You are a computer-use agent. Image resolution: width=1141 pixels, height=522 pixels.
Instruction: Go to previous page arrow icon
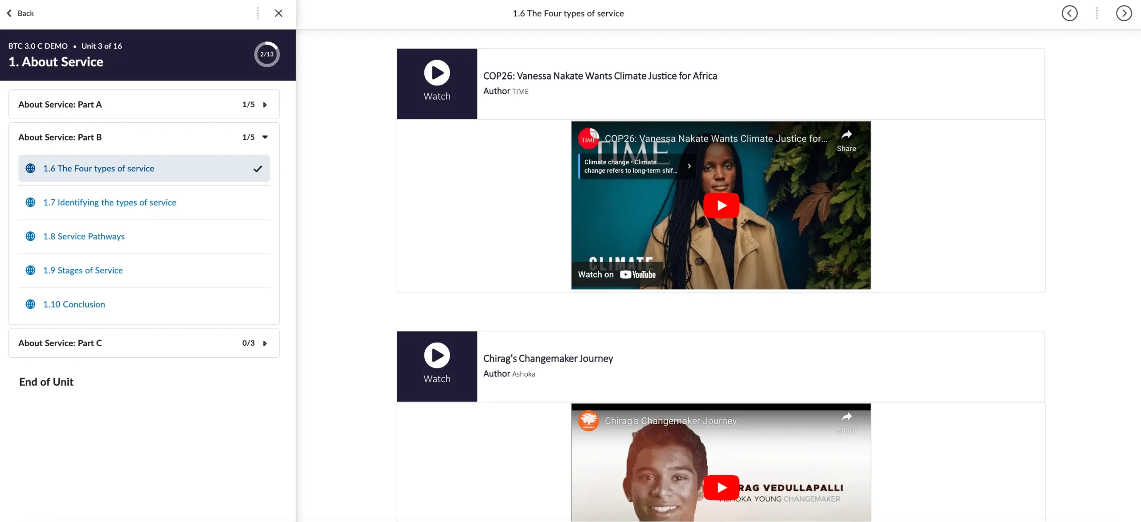tap(1069, 13)
